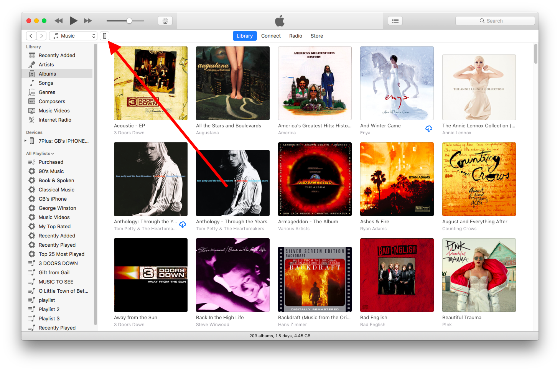The image size is (560, 371).
Task: Click in the Search field
Action: 495,21
